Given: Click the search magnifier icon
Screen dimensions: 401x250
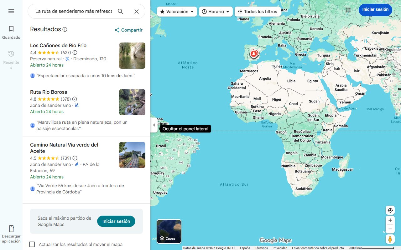Looking at the screenshot, I should (x=121, y=12).
